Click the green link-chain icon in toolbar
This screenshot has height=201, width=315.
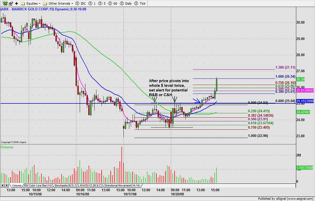pos(5,3)
